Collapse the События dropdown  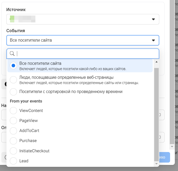[x=83, y=40]
